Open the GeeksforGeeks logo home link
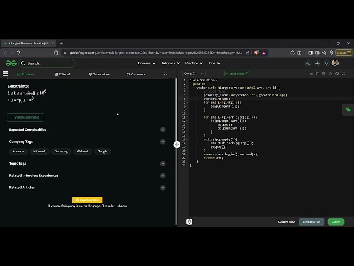Viewport: 354px width, 266px height. coord(11,63)
